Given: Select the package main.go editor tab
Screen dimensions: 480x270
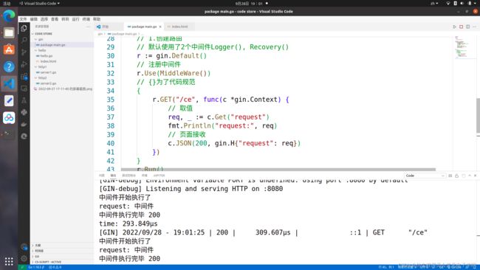Looking at the screenshot, I should [144, 27].
